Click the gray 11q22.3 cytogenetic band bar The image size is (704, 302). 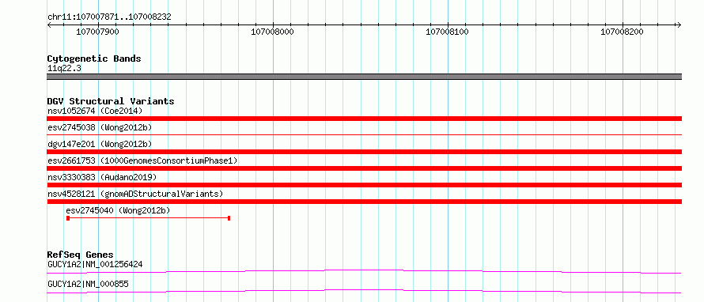pyautogui.click(x=364, y=77)
